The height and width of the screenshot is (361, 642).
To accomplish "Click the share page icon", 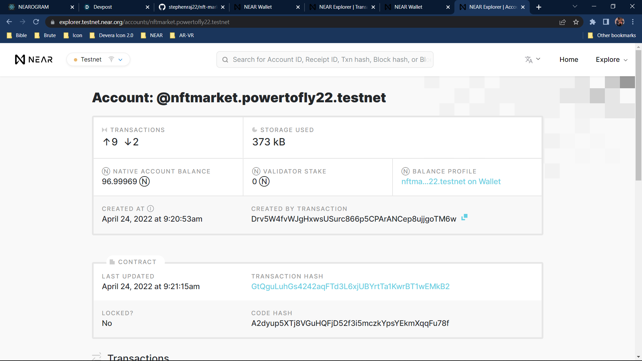I will point(562,22).
